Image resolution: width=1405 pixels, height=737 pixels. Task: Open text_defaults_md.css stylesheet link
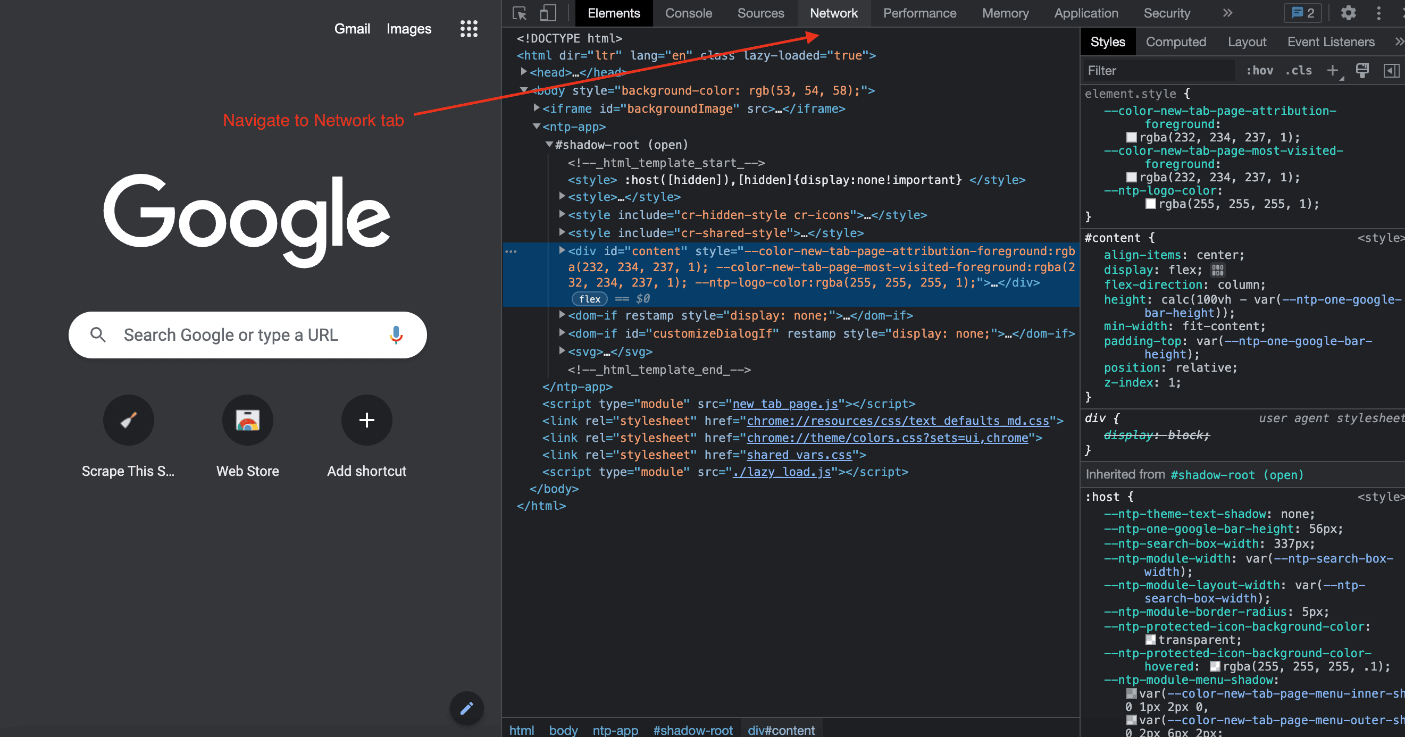tap(898, 421)
